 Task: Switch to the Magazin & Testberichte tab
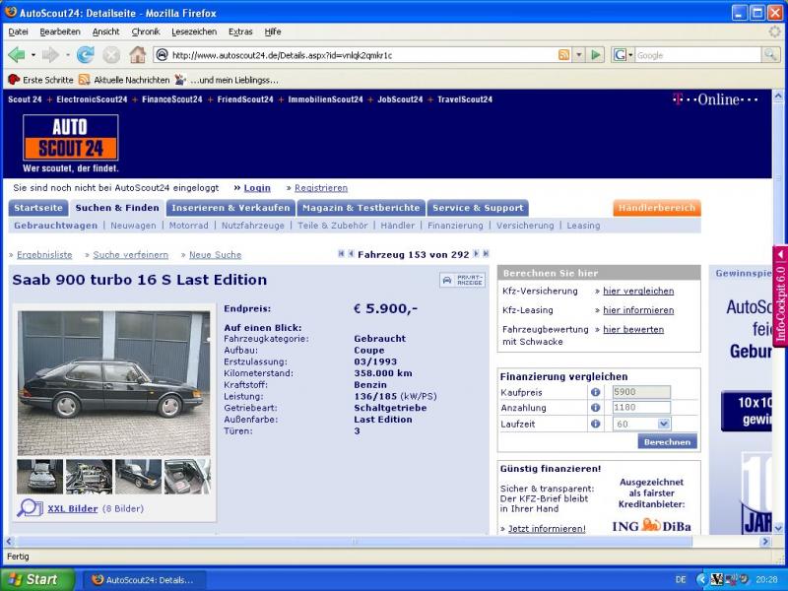tap(361, 208)
